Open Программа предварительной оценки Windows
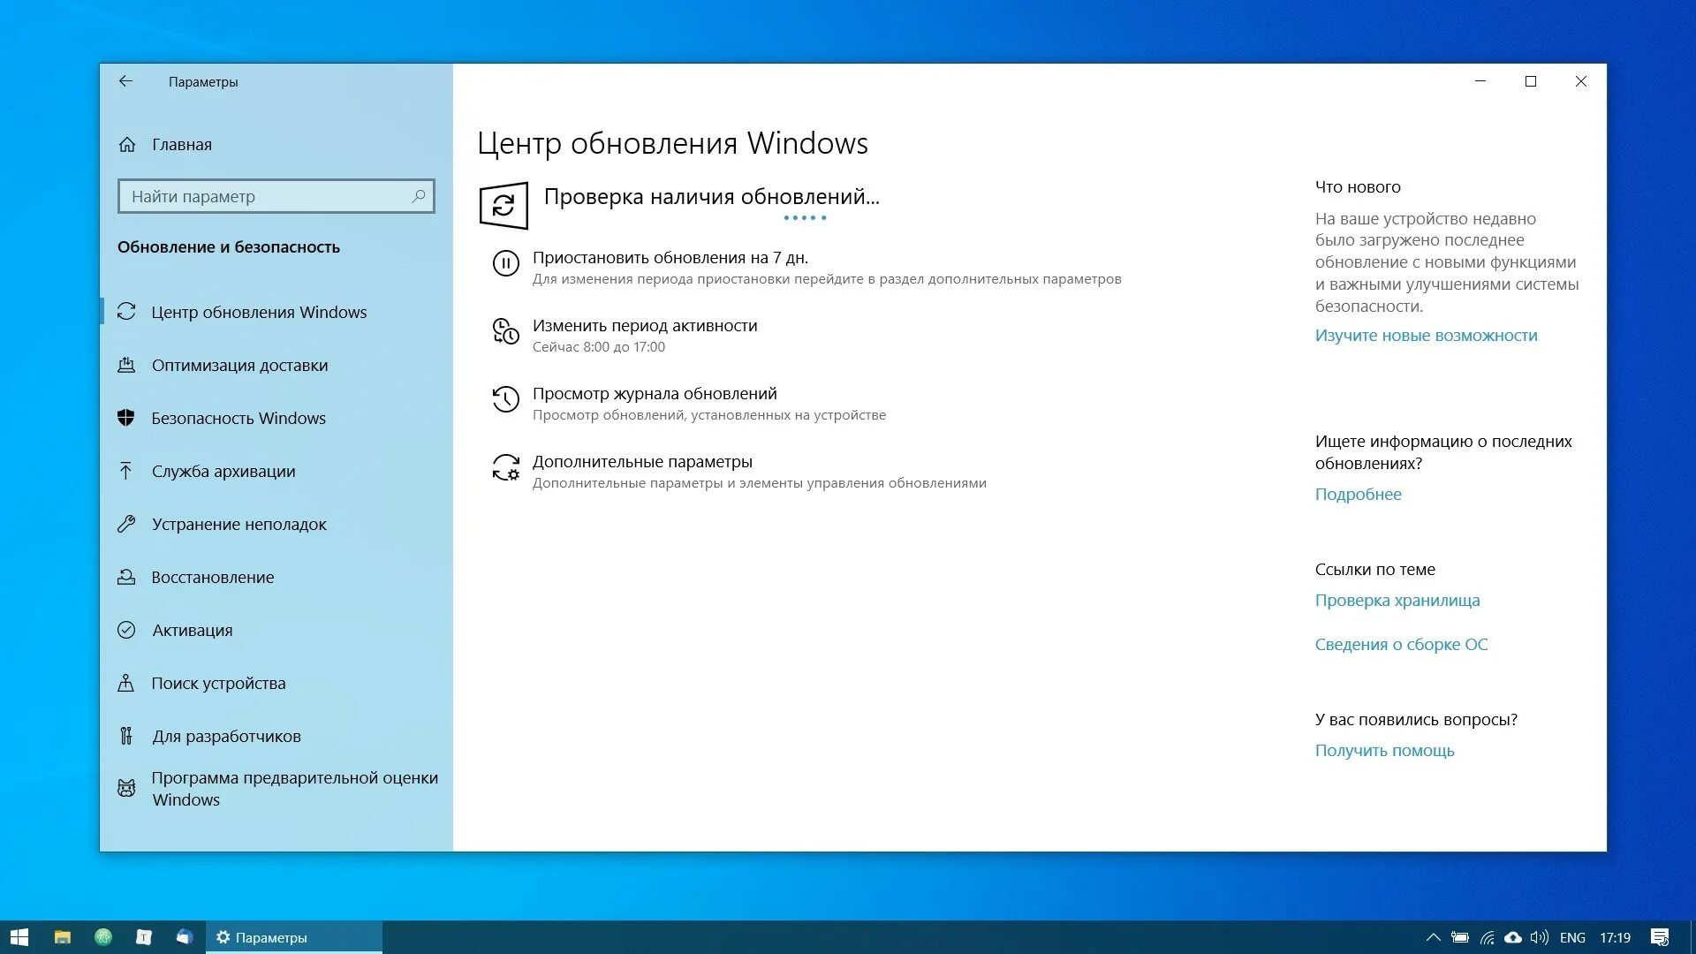The image size is (1696, 954). click(293, 789)
